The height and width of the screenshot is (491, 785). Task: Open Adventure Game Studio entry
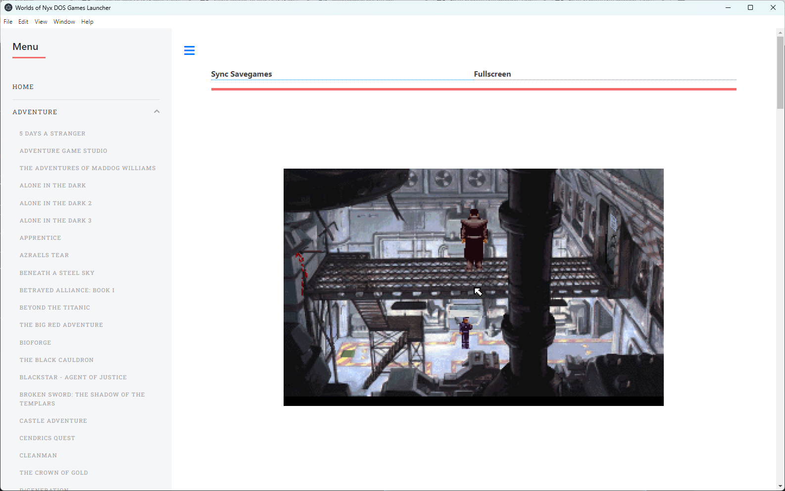click(63, 151)
